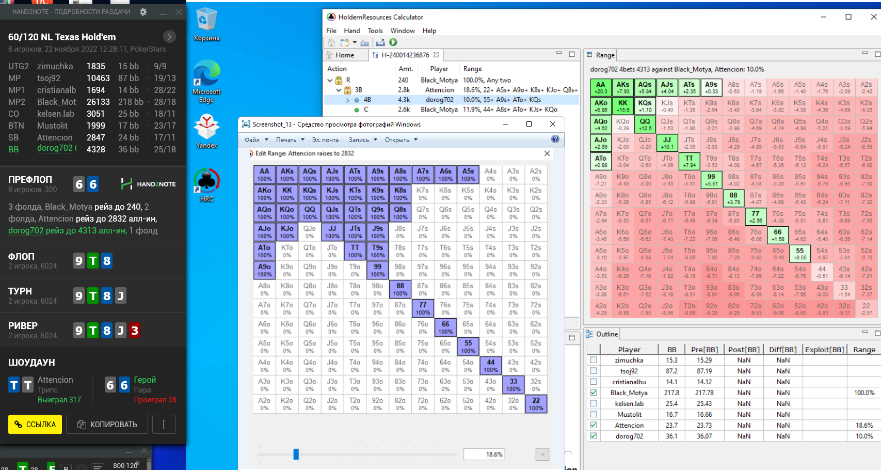The height and width of the screenshot is (470, 881).
Task: Open the Hand menu in HRC
Action: (352, 30)
